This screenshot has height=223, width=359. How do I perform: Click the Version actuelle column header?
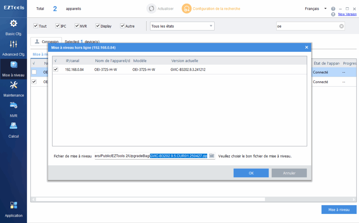click(x=185, y=61)
